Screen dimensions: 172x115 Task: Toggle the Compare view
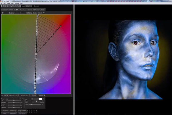(x=37, y=6)
